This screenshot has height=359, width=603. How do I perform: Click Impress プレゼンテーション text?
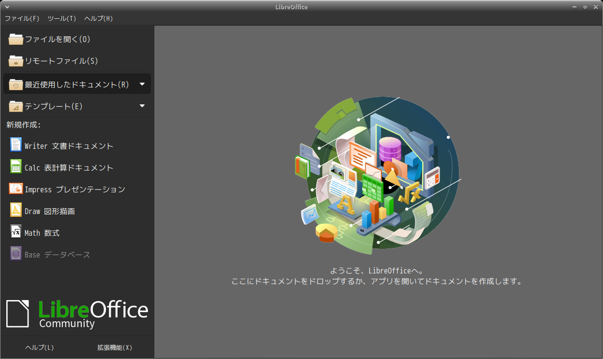(x=75, y=189)
